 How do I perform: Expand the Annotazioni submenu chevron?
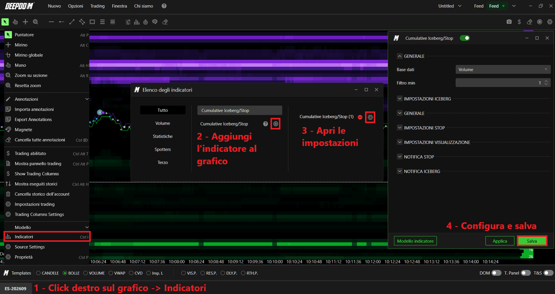[x=87, y=99]
